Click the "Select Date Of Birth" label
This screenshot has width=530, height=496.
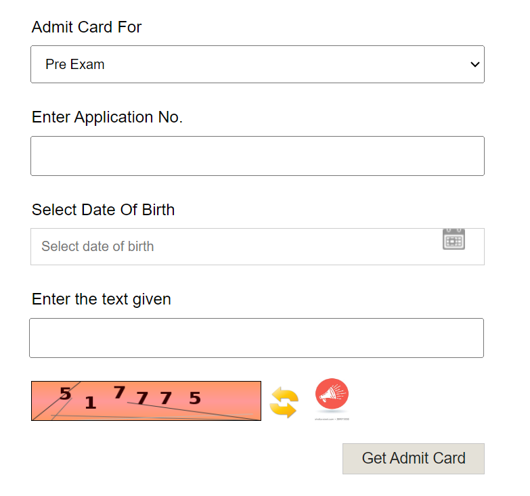[103, 210]
